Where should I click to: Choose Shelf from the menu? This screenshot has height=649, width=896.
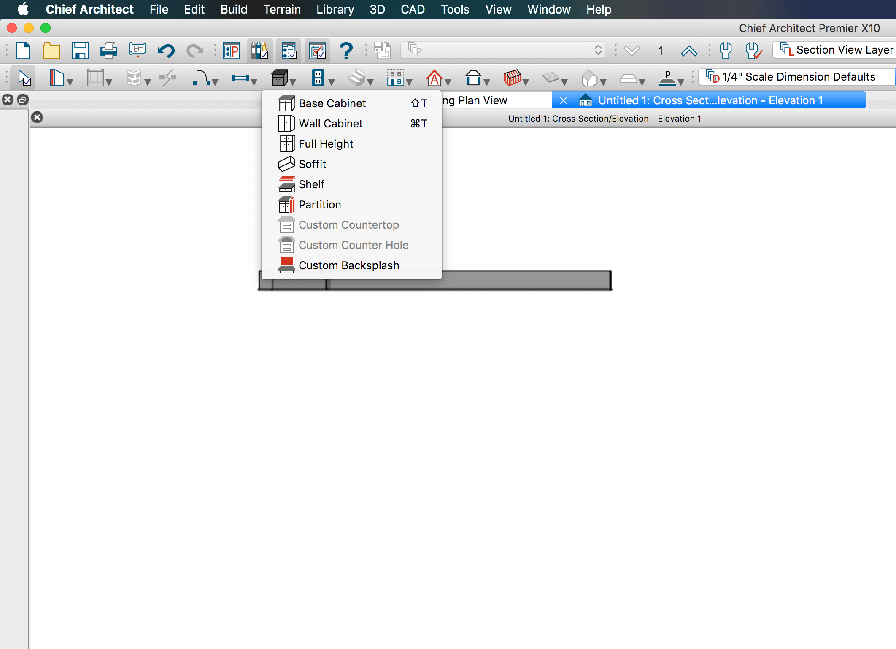pos(352,184)
